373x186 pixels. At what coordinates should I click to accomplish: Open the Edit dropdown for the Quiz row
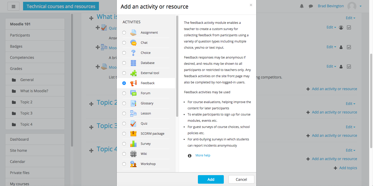click(331, 27)
